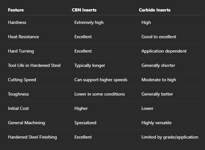
Task: Click the CBN Inserts column header
Action: [x=84, y=10]
